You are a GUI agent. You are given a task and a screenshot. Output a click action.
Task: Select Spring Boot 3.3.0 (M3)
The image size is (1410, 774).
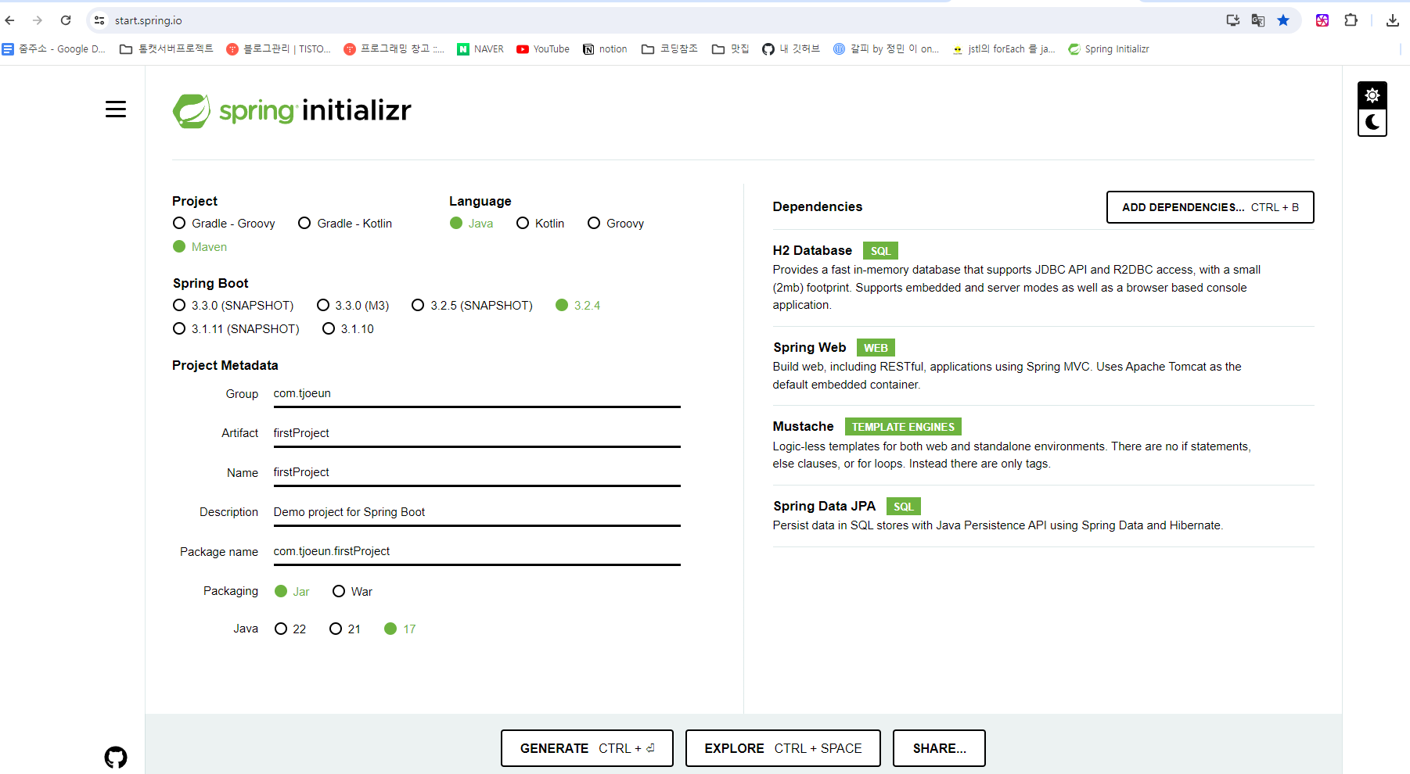(x=353, y=306)
